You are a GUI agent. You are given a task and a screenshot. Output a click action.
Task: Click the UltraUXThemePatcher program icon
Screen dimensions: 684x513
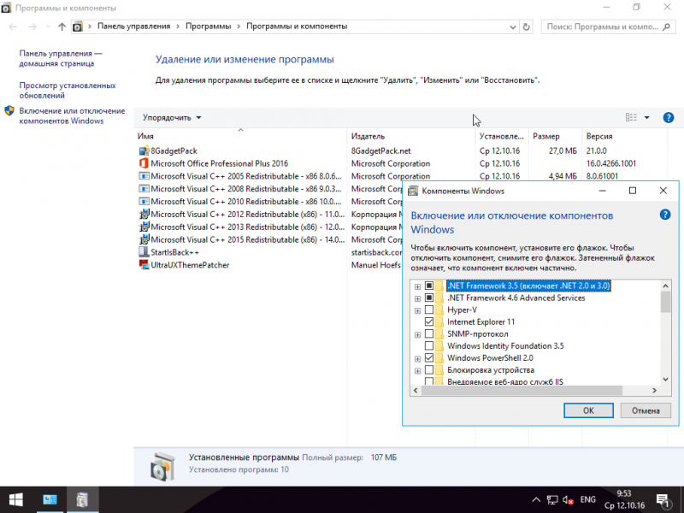coord(144,265)
